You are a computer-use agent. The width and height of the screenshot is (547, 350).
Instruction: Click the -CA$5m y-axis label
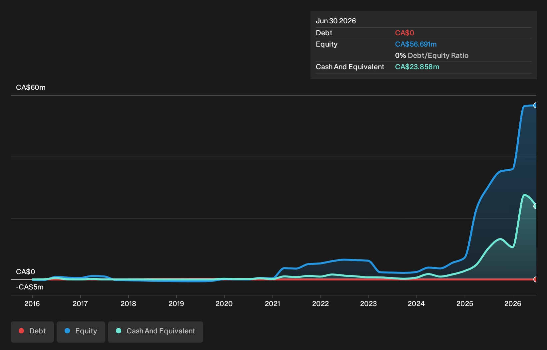click(30, 287)
